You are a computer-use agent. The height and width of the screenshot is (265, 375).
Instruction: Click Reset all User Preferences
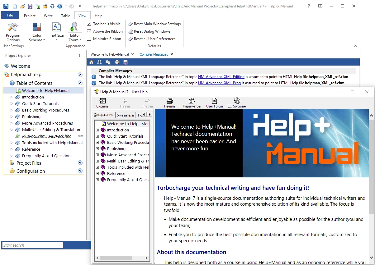[x=152, y=39]
